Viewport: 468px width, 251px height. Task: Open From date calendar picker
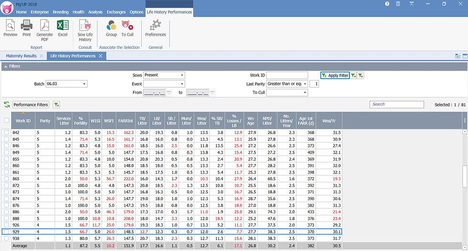tap(169, 93)
